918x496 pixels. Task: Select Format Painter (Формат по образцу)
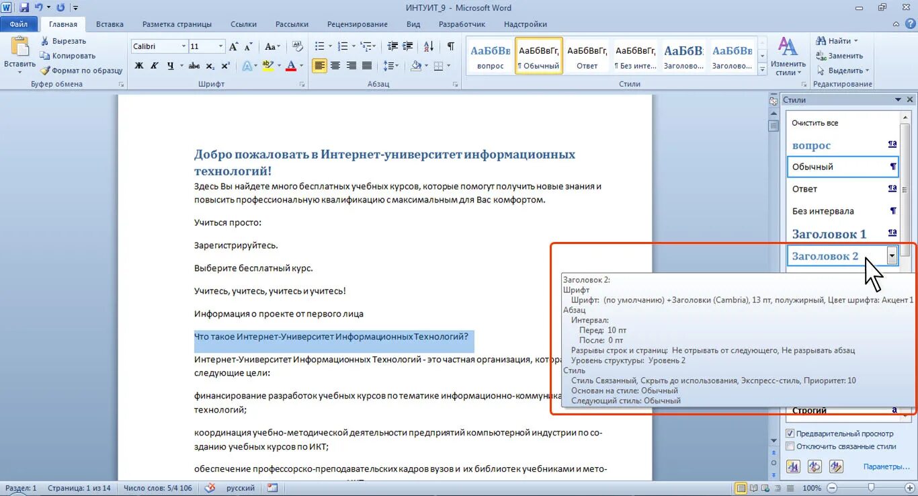click(81, 71)
